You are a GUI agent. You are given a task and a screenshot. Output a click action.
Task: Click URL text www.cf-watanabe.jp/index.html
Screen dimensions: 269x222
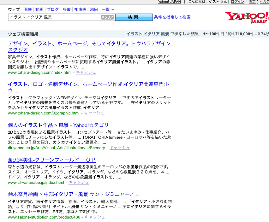pyautogui.click(x=36, y=183)
